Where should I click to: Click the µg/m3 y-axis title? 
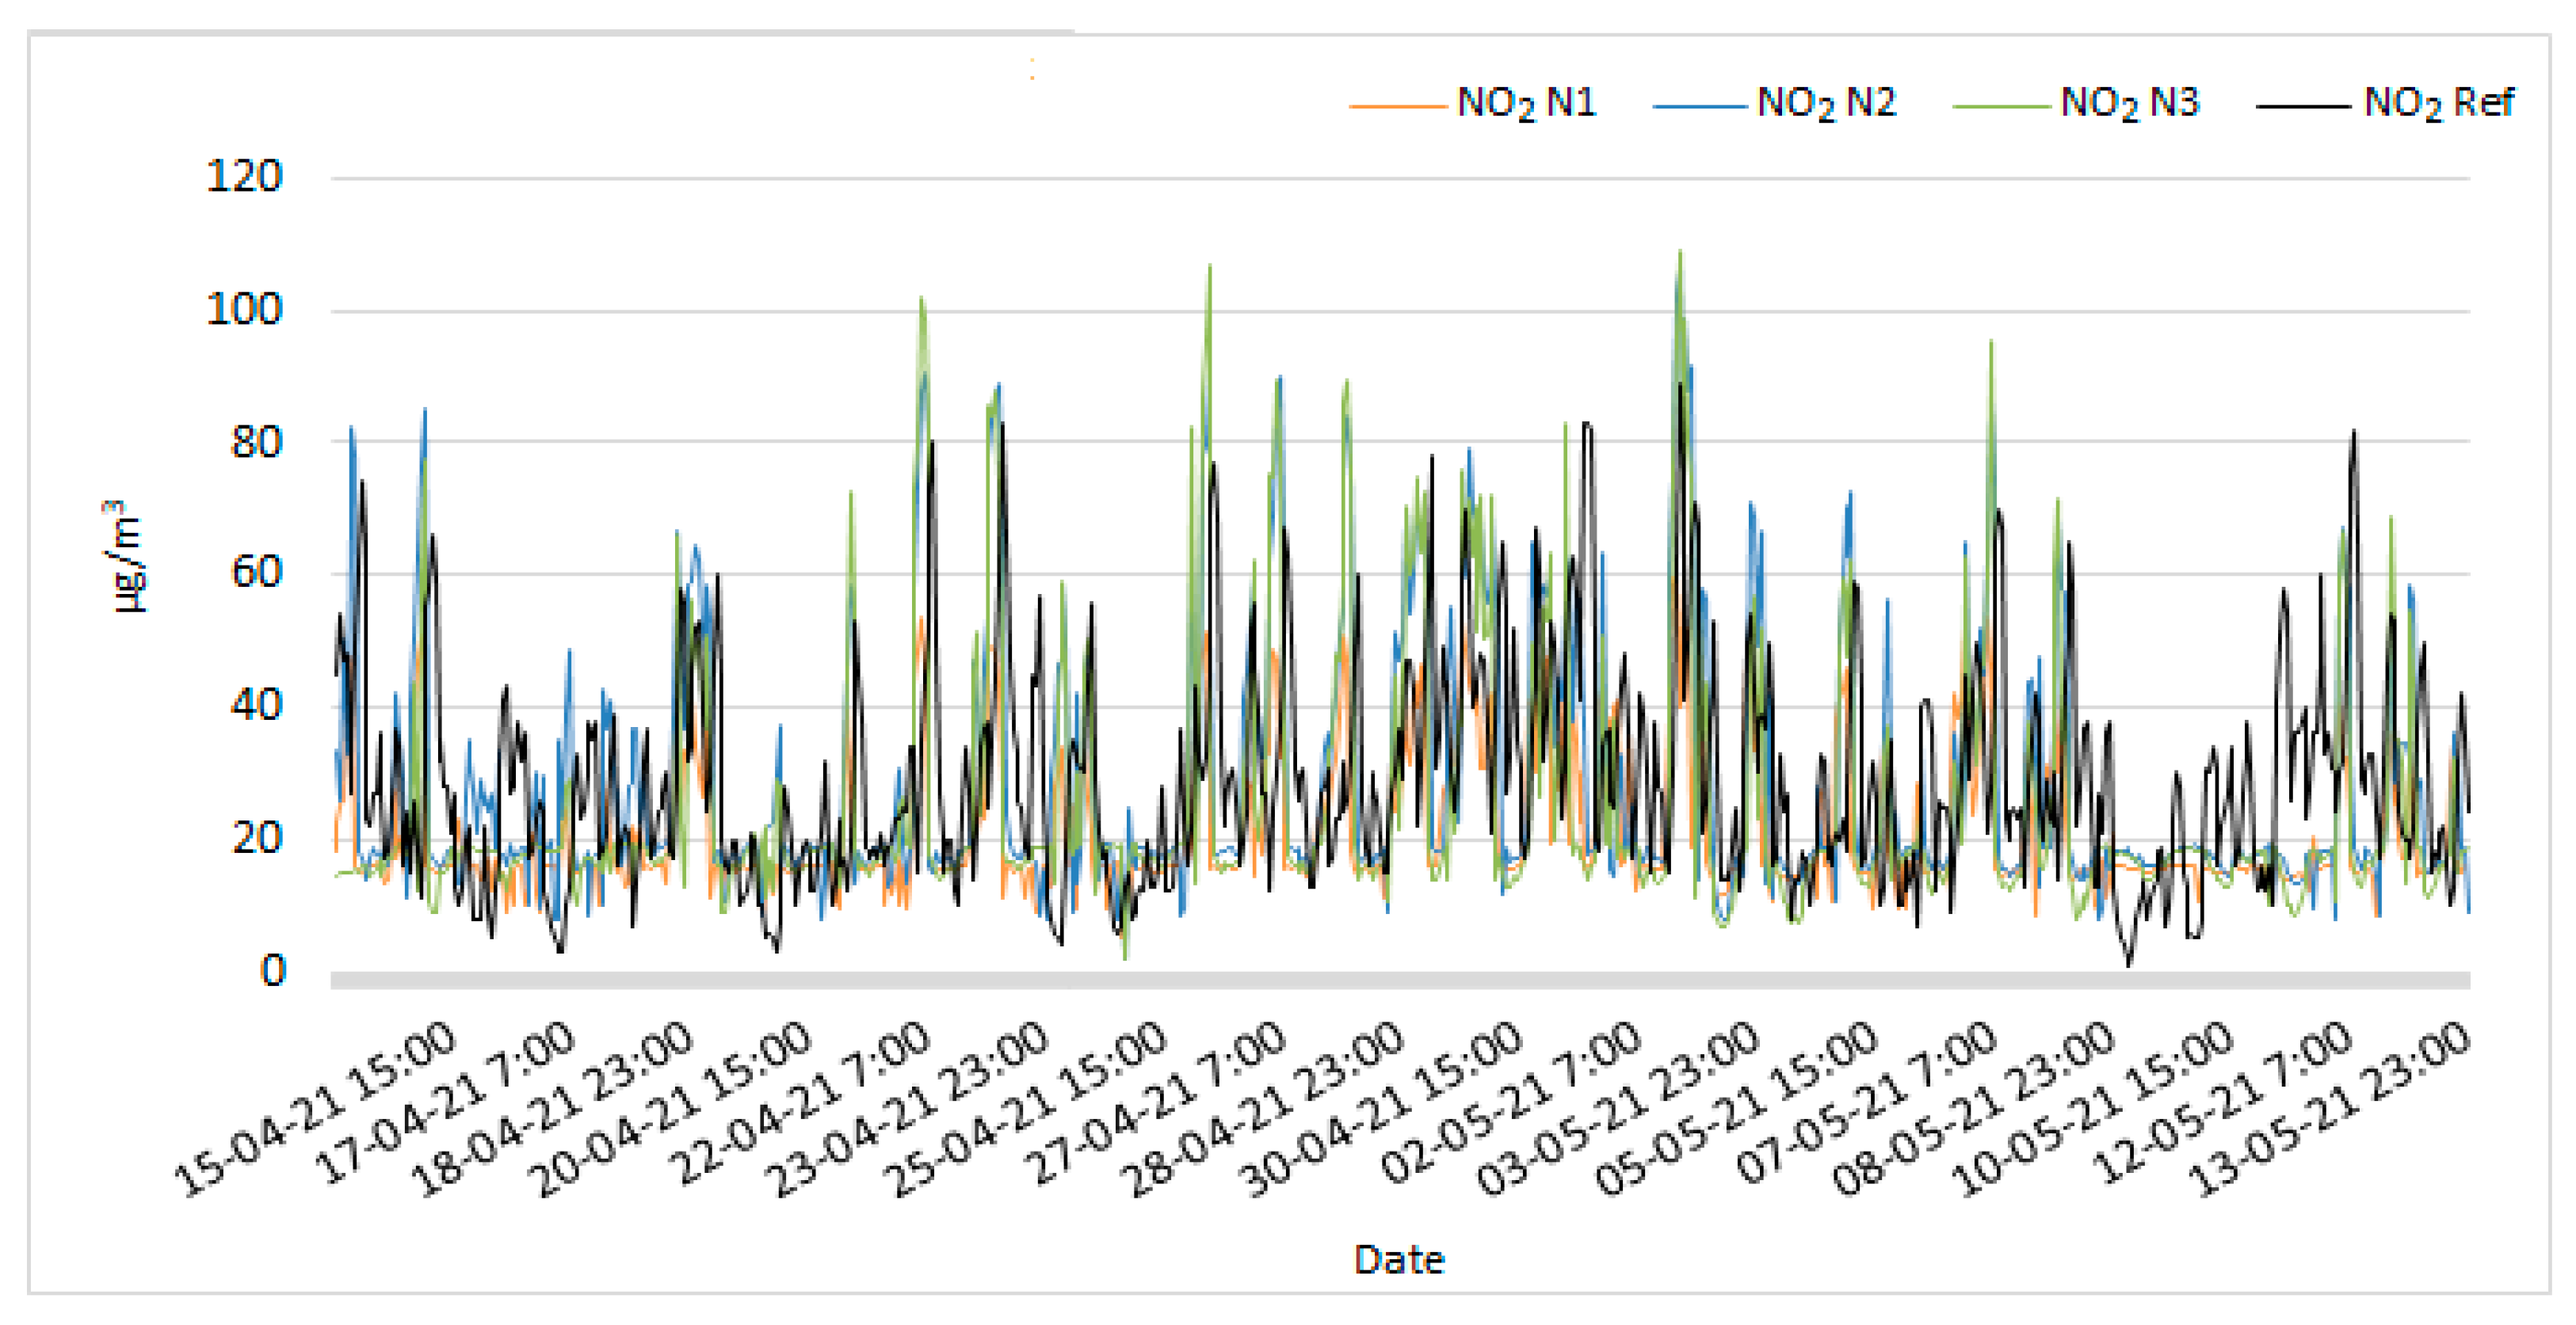(x=125, y=557)
